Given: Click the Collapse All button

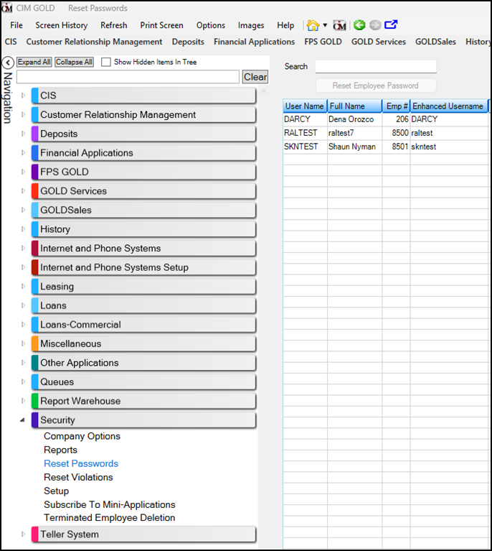Looking at the screenshot, I should coord(74,62).
